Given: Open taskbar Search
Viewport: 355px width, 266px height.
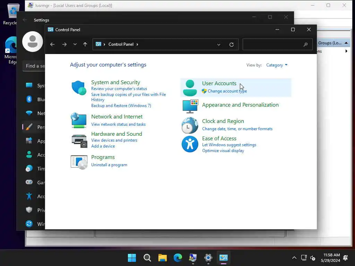Looking at the screenshot, I should 147,258.
